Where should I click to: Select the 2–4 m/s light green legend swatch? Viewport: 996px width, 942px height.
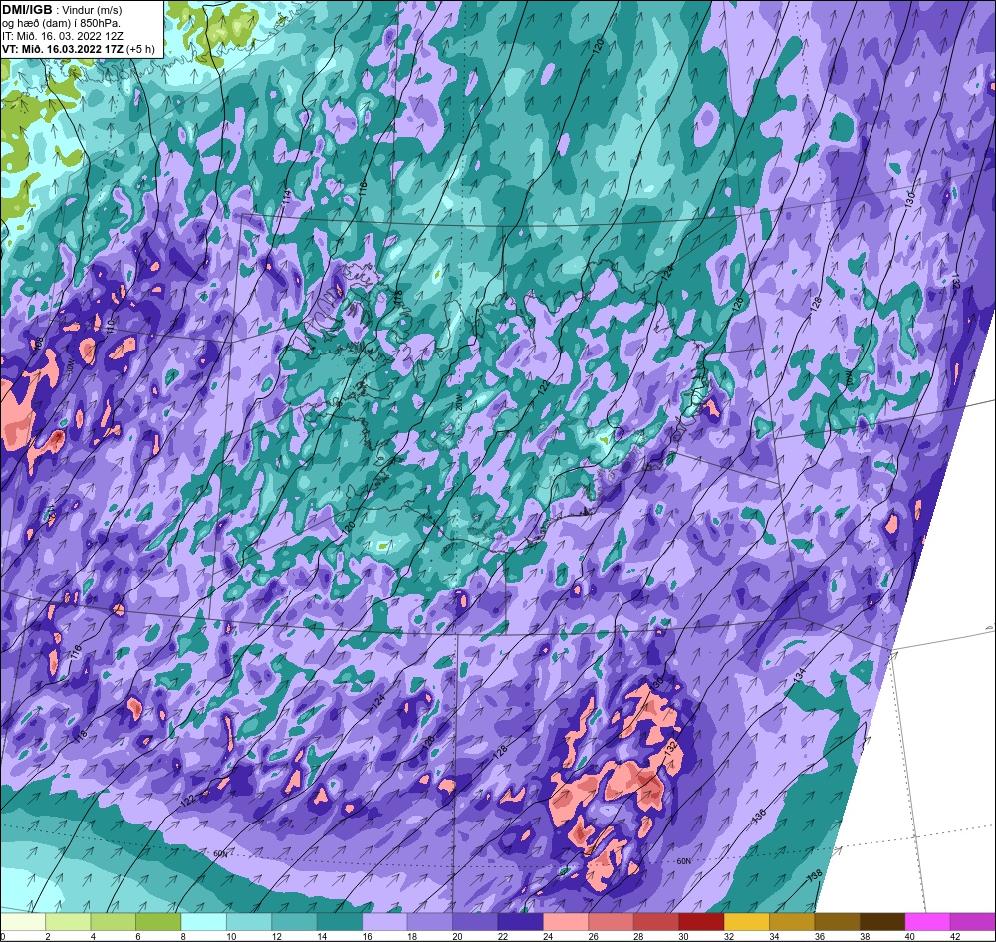pos(68,922)
